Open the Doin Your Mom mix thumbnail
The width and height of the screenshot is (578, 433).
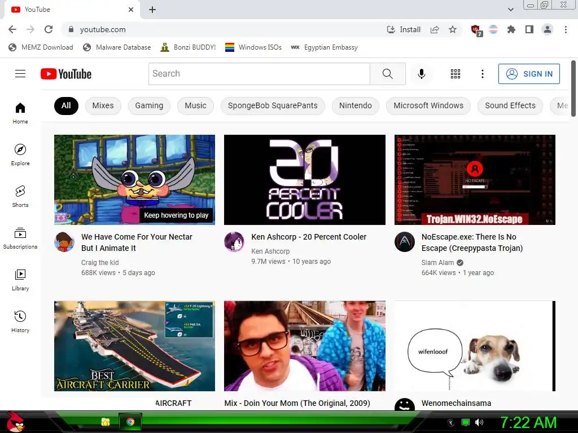click(x=304, y=346)
